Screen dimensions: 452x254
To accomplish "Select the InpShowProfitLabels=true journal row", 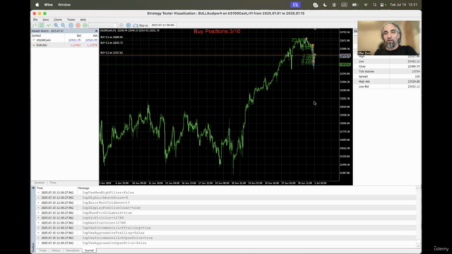I will (x=226, y=213).
